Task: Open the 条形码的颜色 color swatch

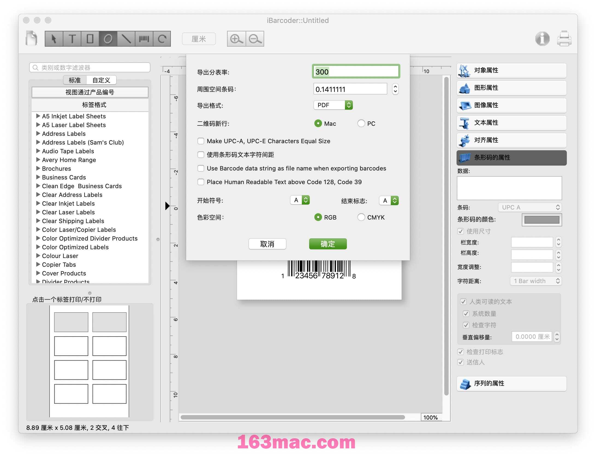Action: point(542,220)
